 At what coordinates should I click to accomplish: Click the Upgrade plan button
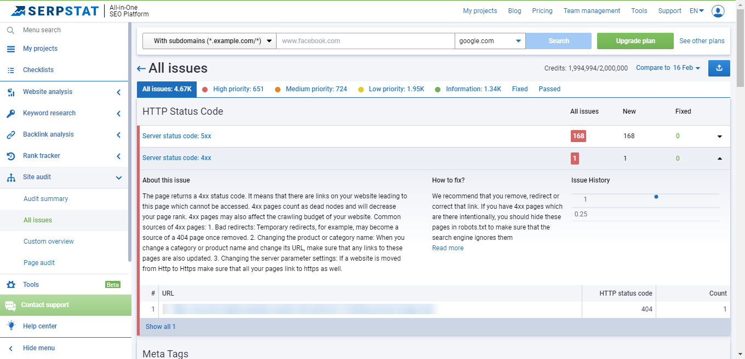click(x=635, y=40)
